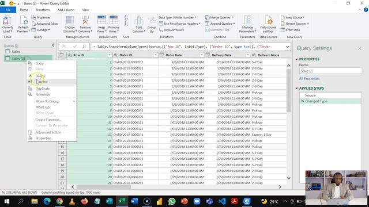Click the All Properties link

[x=309, y=79]
